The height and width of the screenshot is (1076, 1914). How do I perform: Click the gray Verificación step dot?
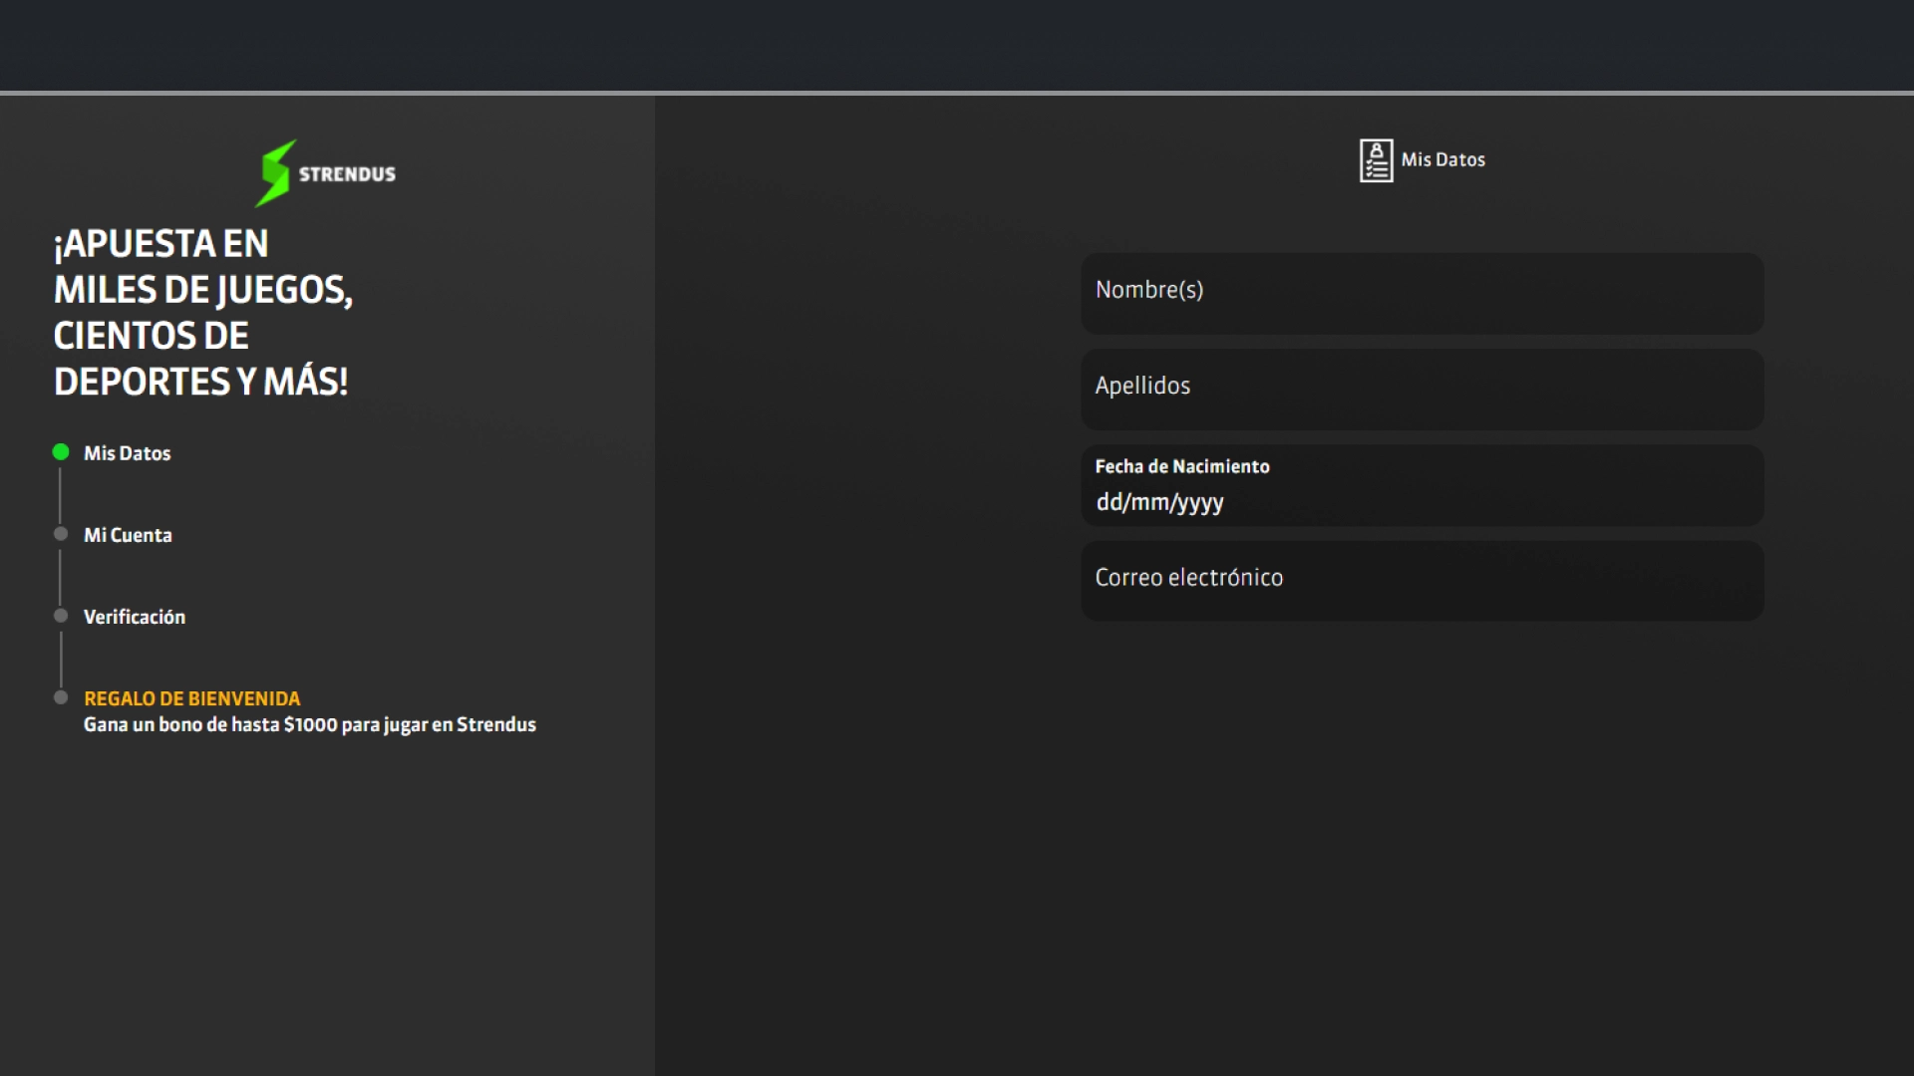click(61, 616)
